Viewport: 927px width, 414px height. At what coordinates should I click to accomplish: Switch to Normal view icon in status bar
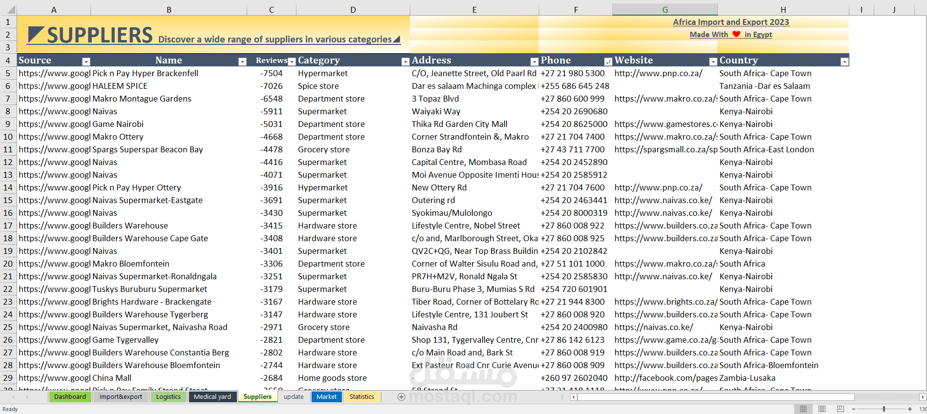pos(803,409)
